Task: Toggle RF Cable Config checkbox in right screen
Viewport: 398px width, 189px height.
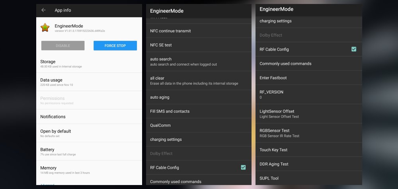Action: 354,49
